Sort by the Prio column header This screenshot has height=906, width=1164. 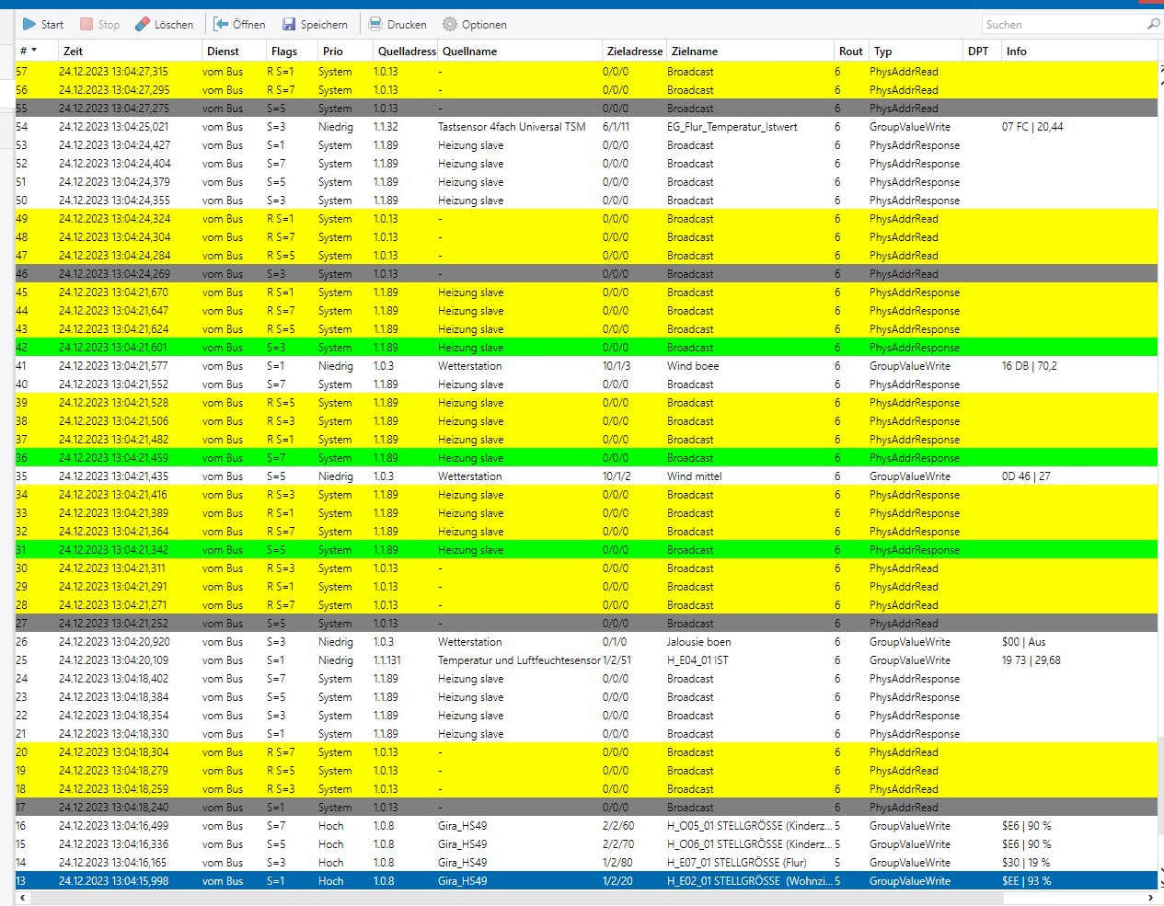click(x=333, y=52)
